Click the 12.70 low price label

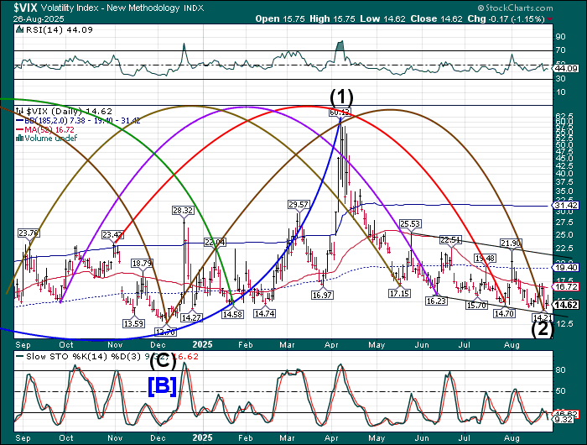coord(166,332)
